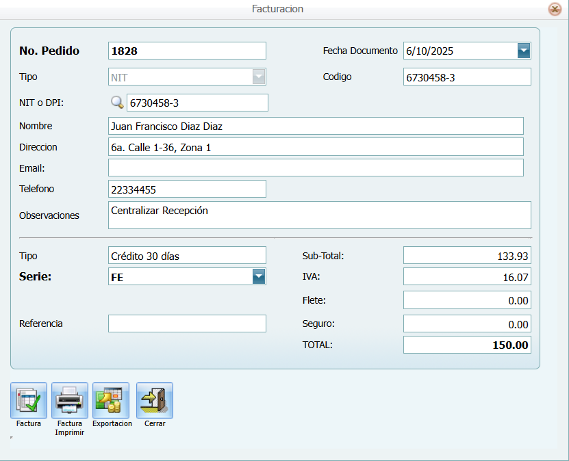Open the Fecha Documento date dropdown

coord(524,51)
